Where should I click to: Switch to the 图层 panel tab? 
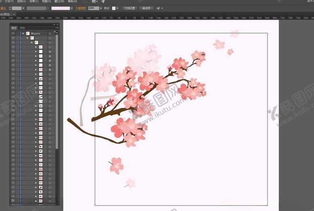(14, 28)
